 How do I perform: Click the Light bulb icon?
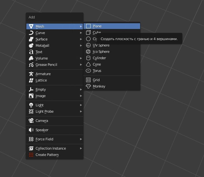pyautogui.click(x=31, y=105)
